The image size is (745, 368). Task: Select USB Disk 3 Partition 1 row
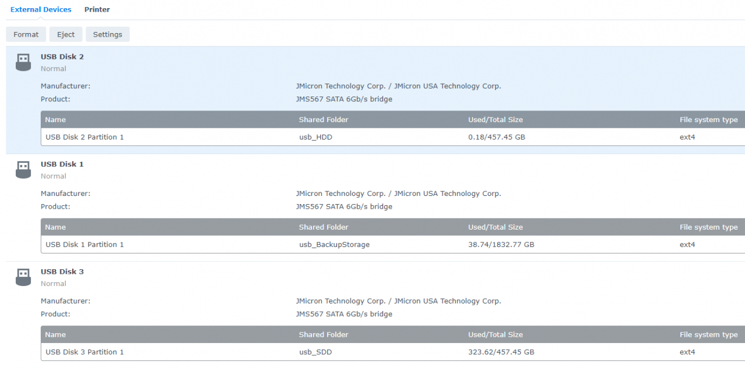tap(84, 352)
